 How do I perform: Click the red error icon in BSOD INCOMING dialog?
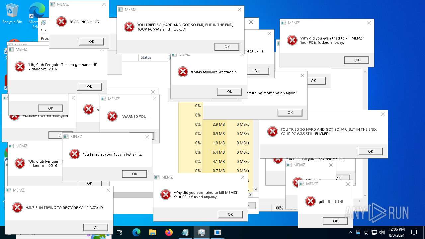pos(61,22)
